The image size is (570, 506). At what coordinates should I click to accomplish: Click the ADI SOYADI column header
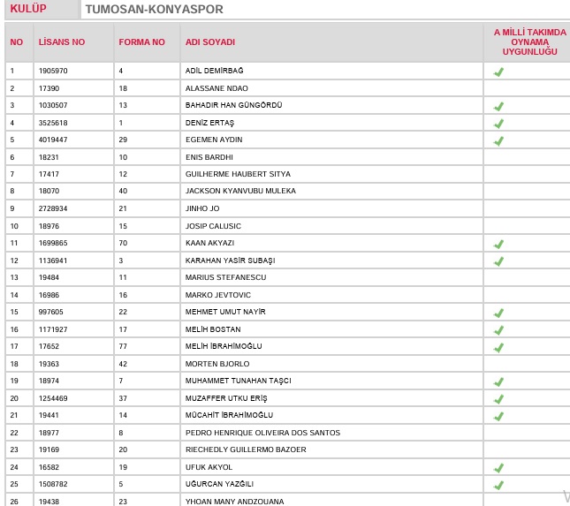click(210, 42)
